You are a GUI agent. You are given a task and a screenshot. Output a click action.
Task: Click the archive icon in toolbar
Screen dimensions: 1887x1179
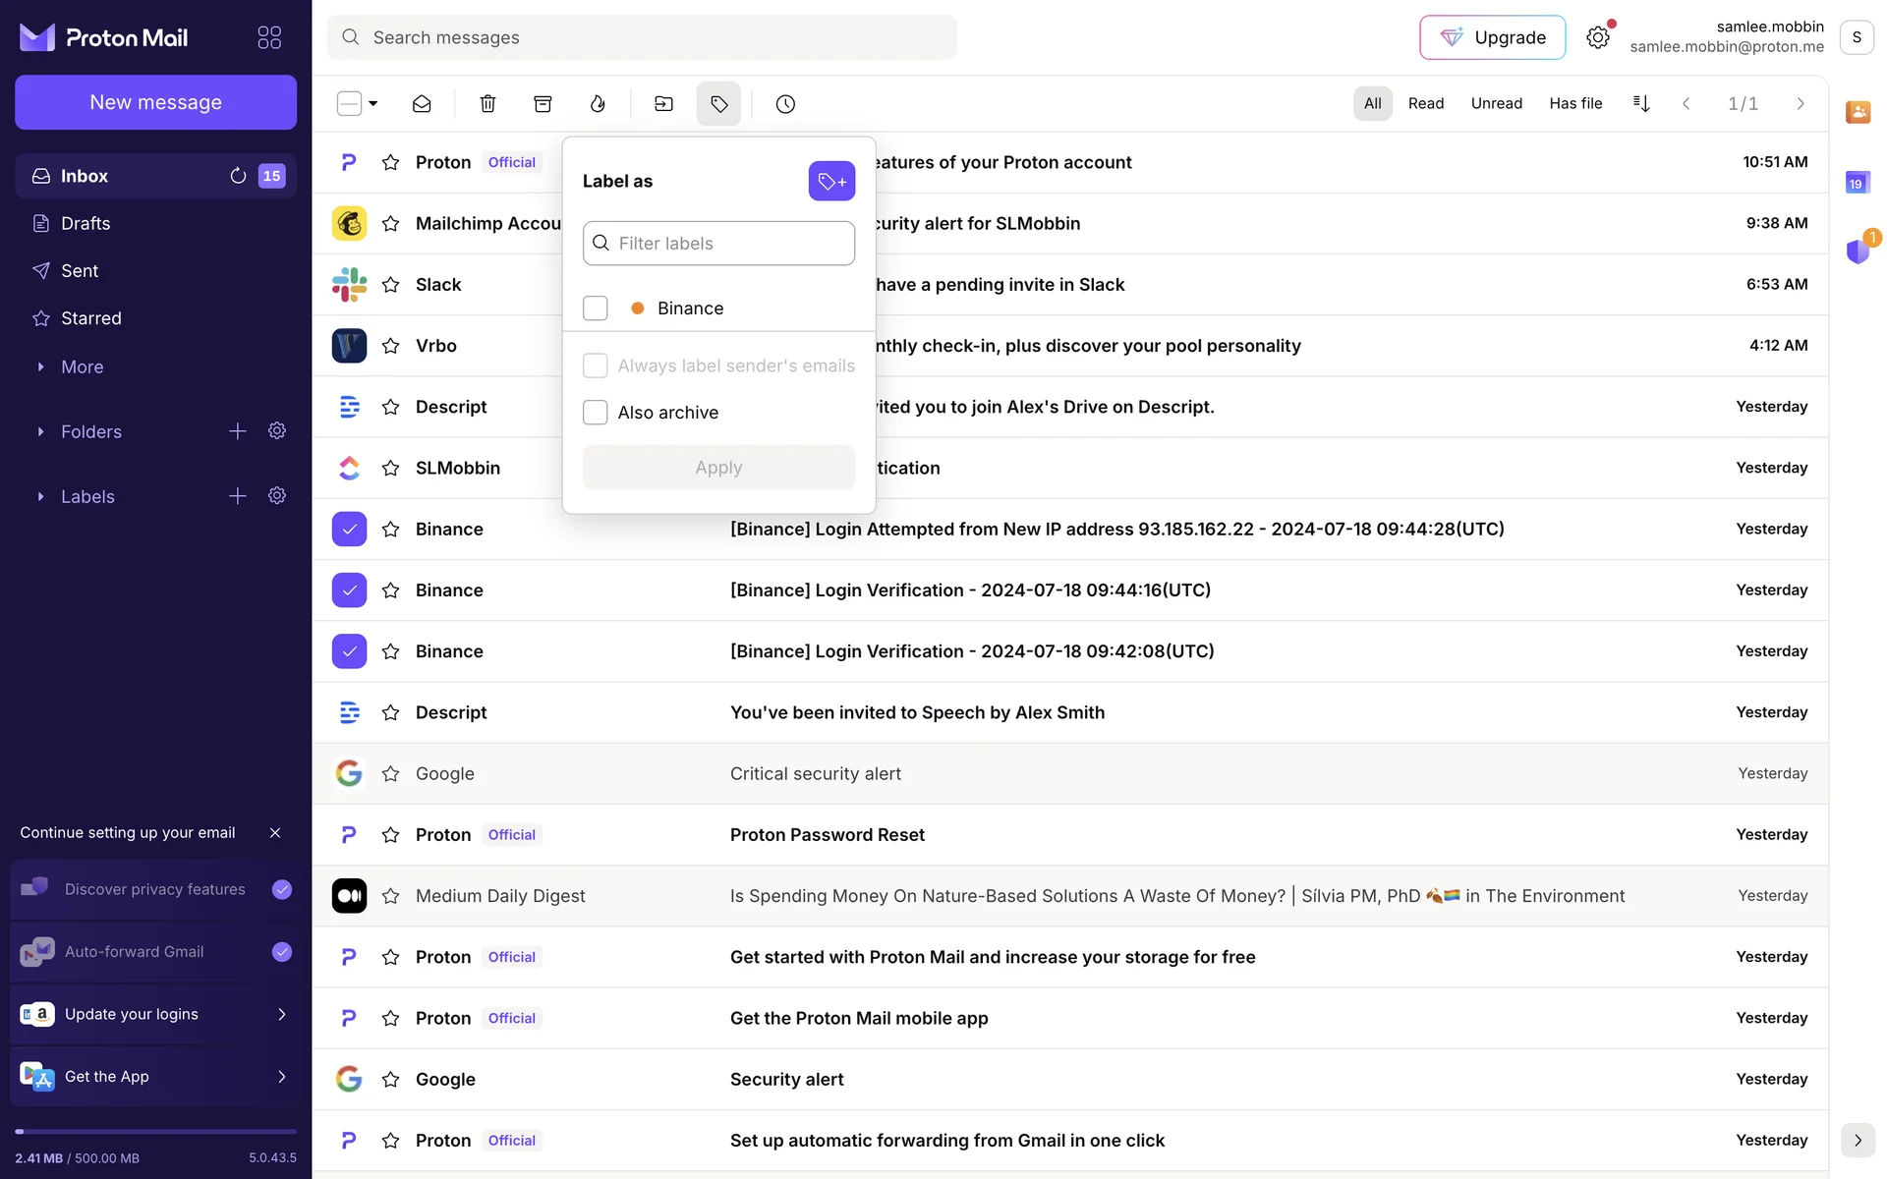coord(543,103)
